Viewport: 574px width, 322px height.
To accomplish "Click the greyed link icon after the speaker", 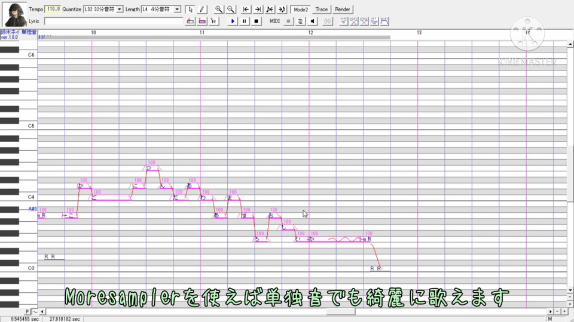I will pos(327,21).
